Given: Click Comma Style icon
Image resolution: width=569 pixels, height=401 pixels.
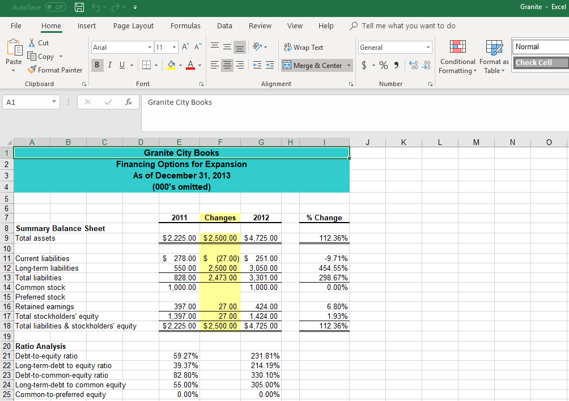Looking at the screenshot, I should coord(396,65).
